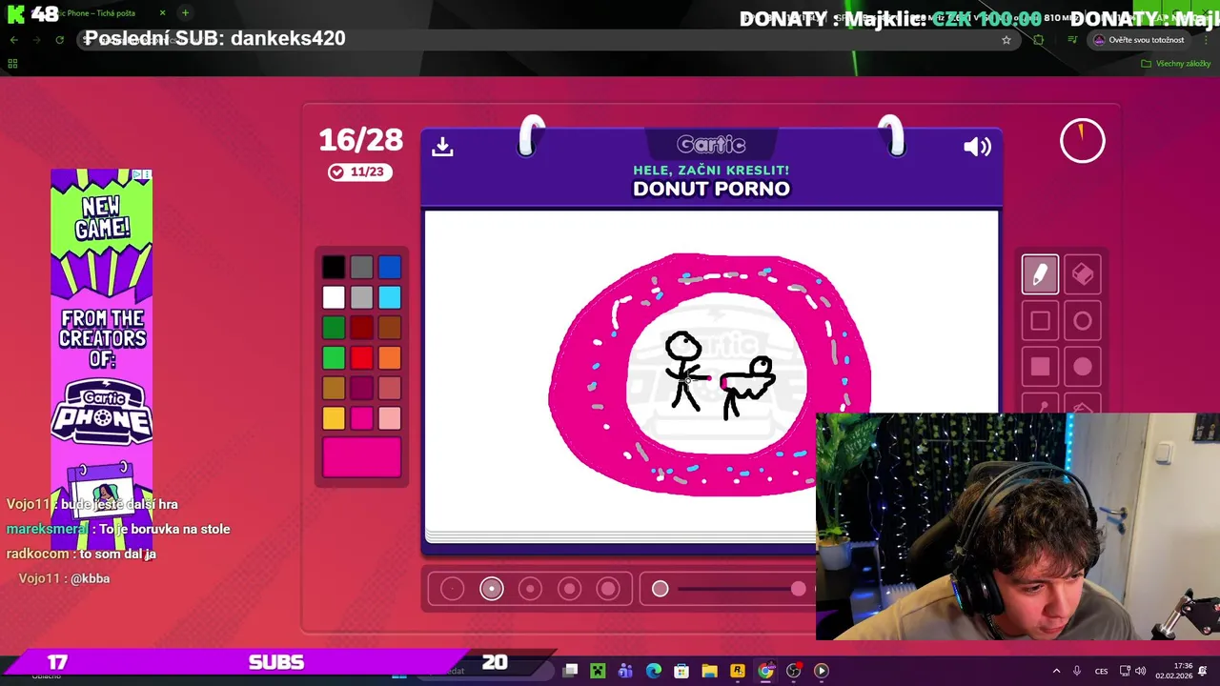Open Minecraft from the taskbar

click(598, 671)
